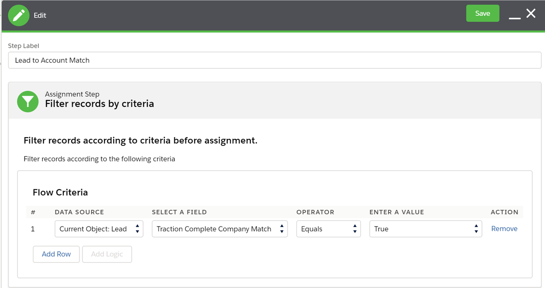545x288 pixels.
Task: Click the green pencil Edit icon
Action: [19, 15]
